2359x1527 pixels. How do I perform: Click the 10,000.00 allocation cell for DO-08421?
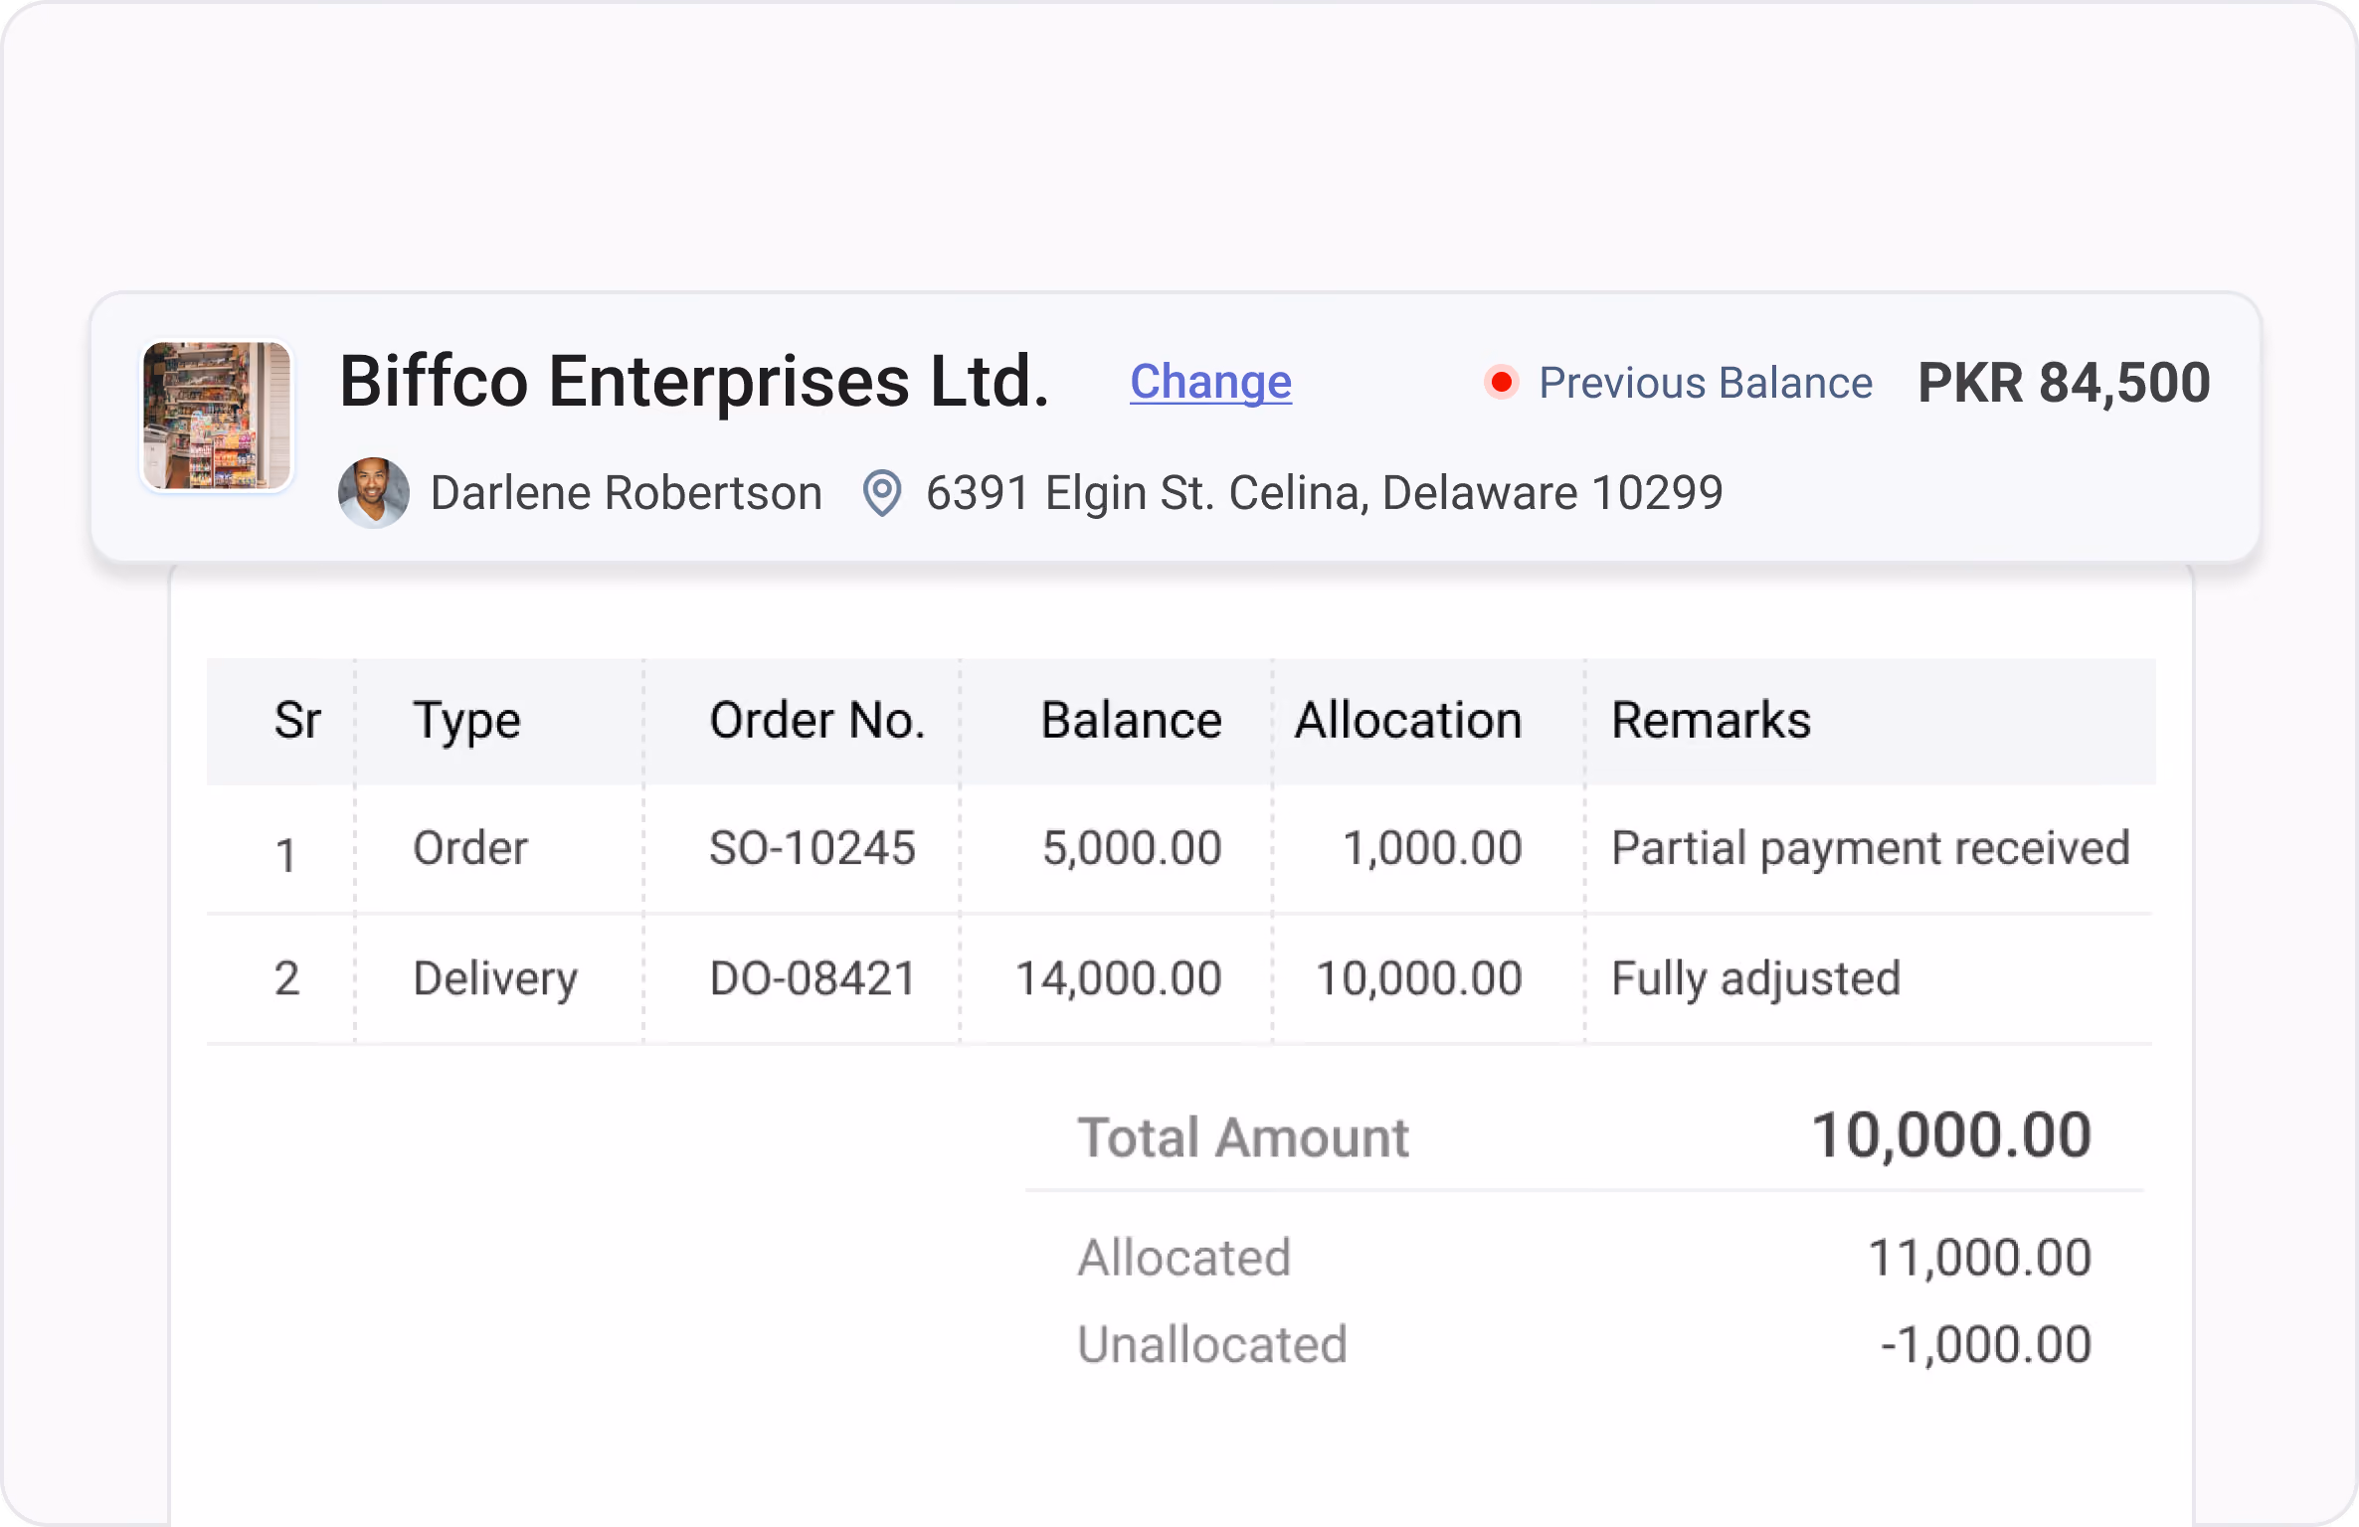coord(1419,978)
